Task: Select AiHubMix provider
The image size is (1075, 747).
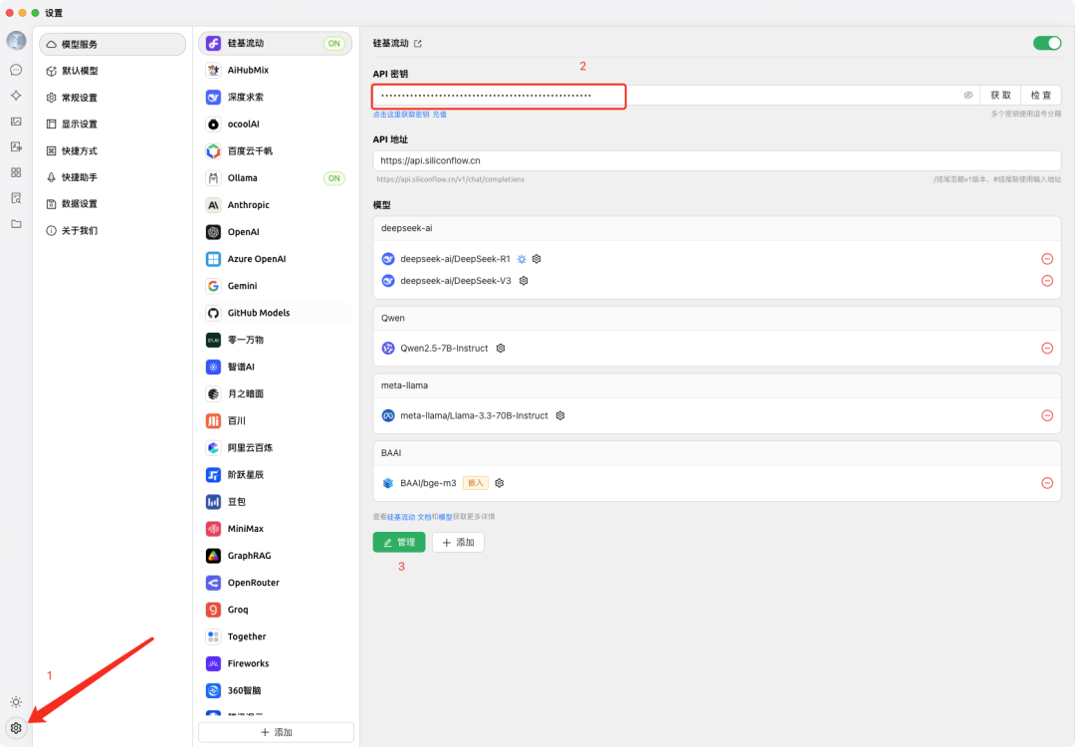Action: tap(275, 70)
